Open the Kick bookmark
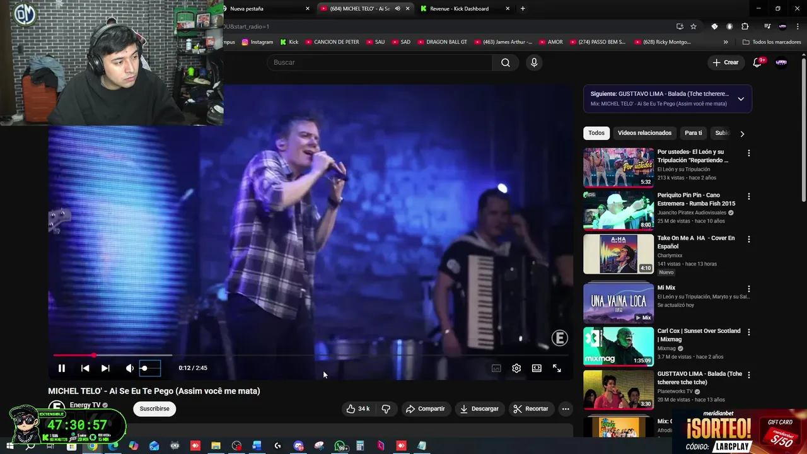Screen dimensions: 807x454 click(289, 42)
